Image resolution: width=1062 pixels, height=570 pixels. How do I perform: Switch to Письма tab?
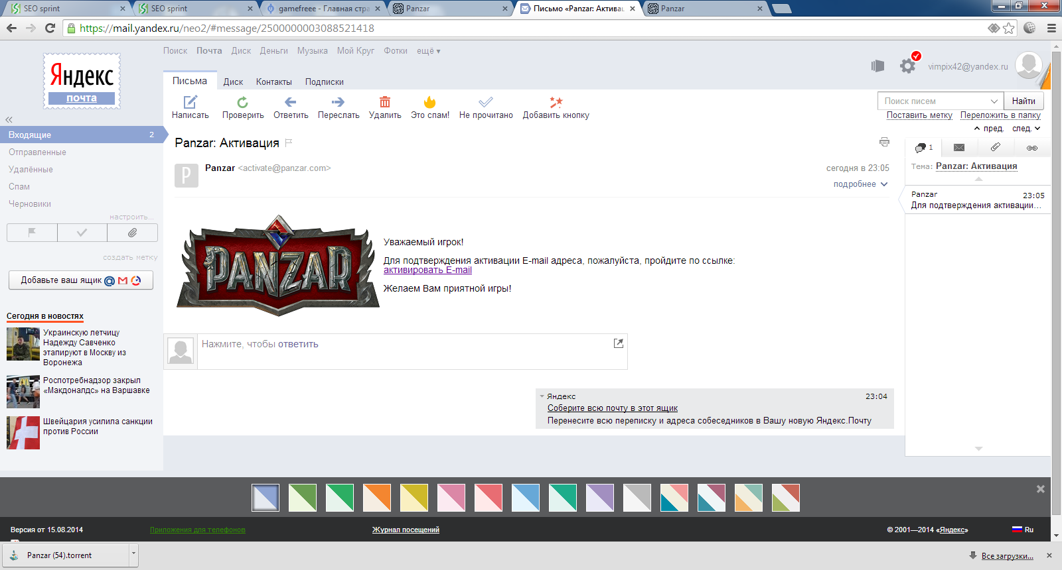[x=190, y=81]
